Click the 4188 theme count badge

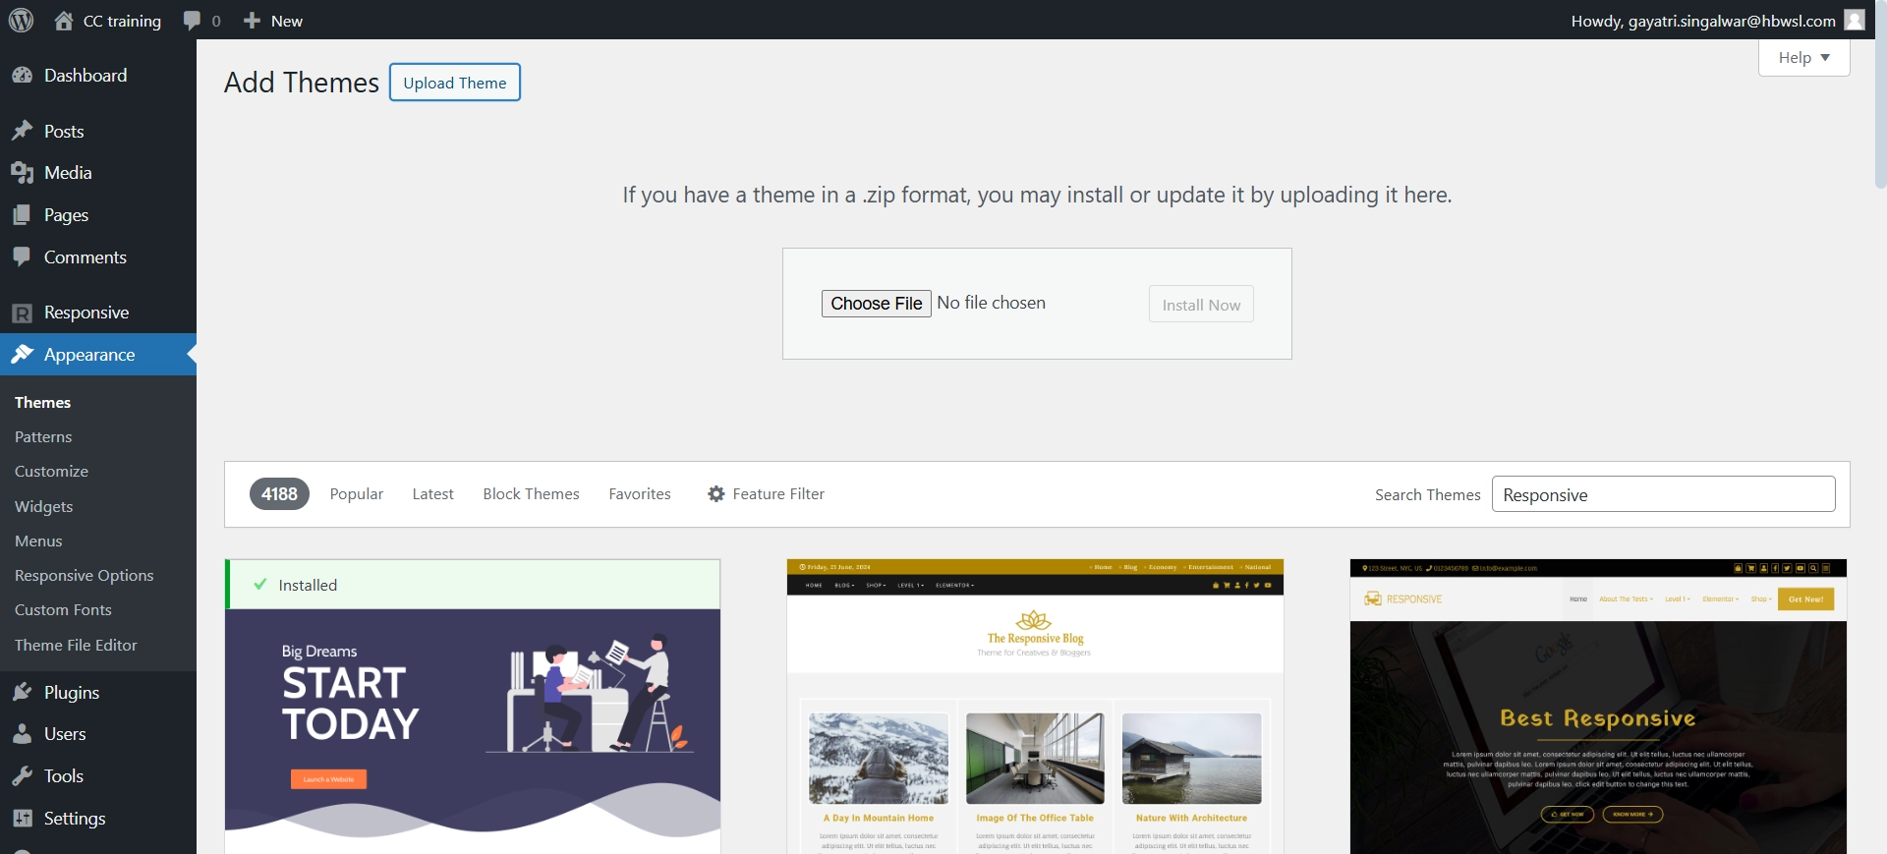point(279,494)
